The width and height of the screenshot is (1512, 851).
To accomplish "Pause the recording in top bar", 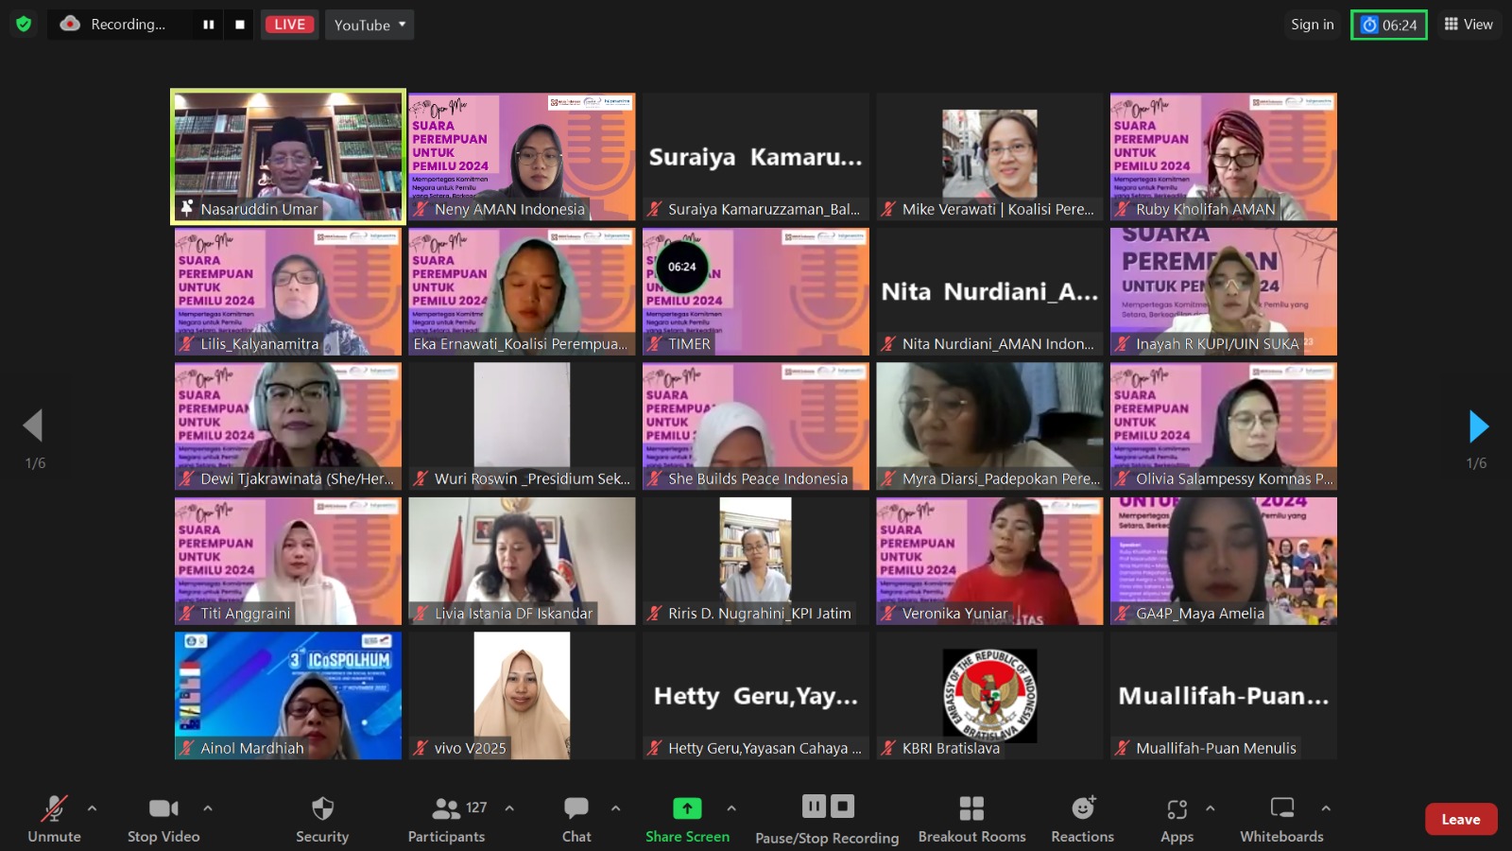I will click(209, 25).
